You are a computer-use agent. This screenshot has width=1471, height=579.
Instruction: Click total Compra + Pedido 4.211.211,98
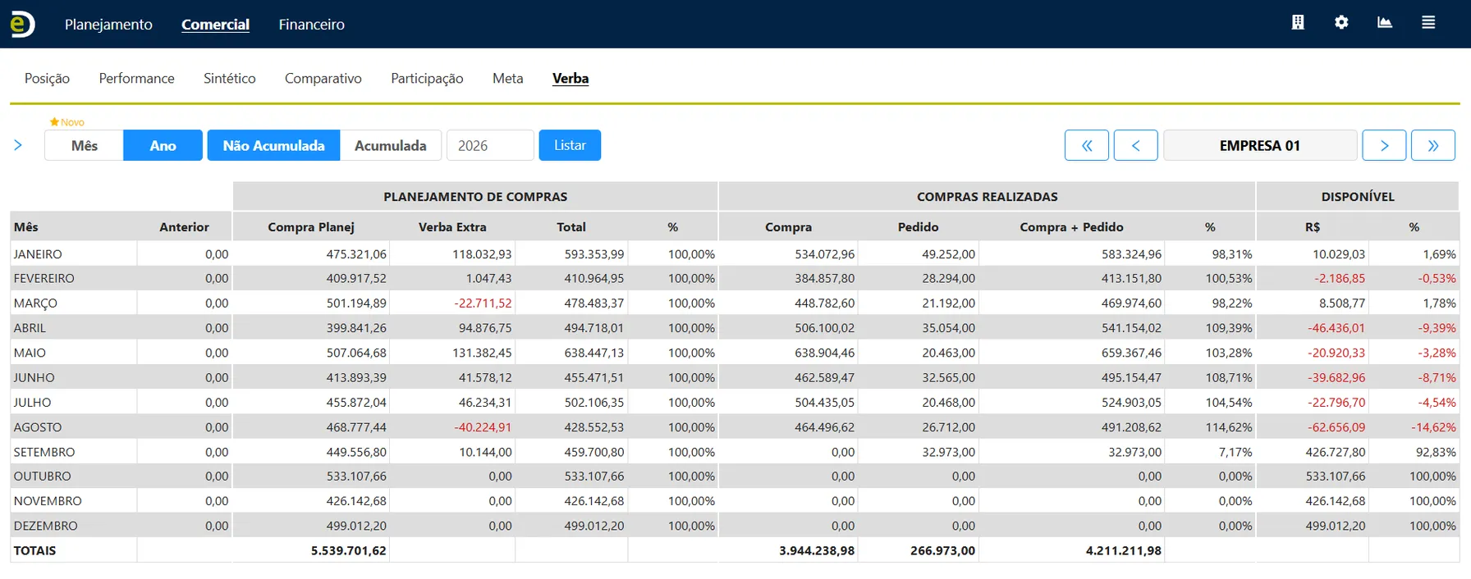(x=1124, y=550)
